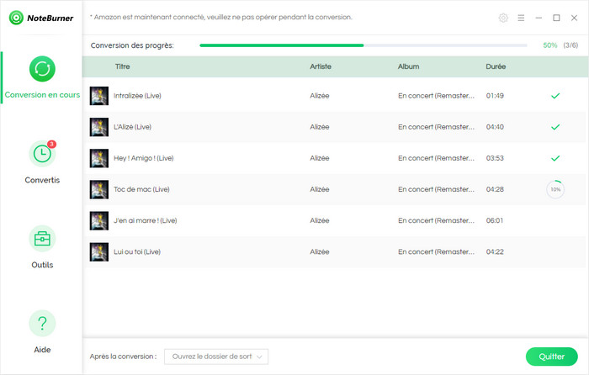Click the NoteBurner logo icon

click(x=16, y=18)
